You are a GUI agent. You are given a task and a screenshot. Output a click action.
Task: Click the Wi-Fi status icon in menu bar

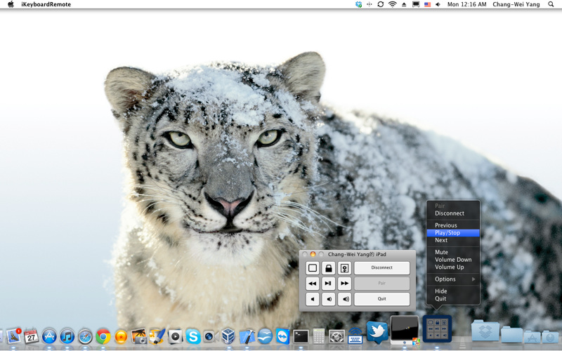click(x=393, y=4)
